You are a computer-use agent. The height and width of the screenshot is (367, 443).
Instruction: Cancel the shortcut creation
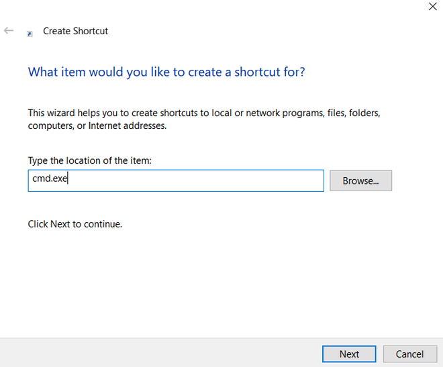(x=409, y=354)
